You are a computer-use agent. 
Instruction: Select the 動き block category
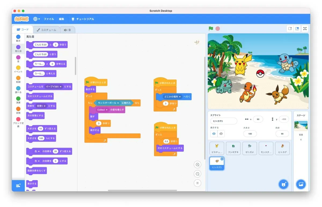[18, 38]
